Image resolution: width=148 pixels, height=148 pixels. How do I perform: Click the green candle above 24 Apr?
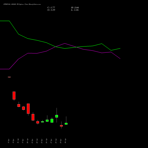(47, 120)
